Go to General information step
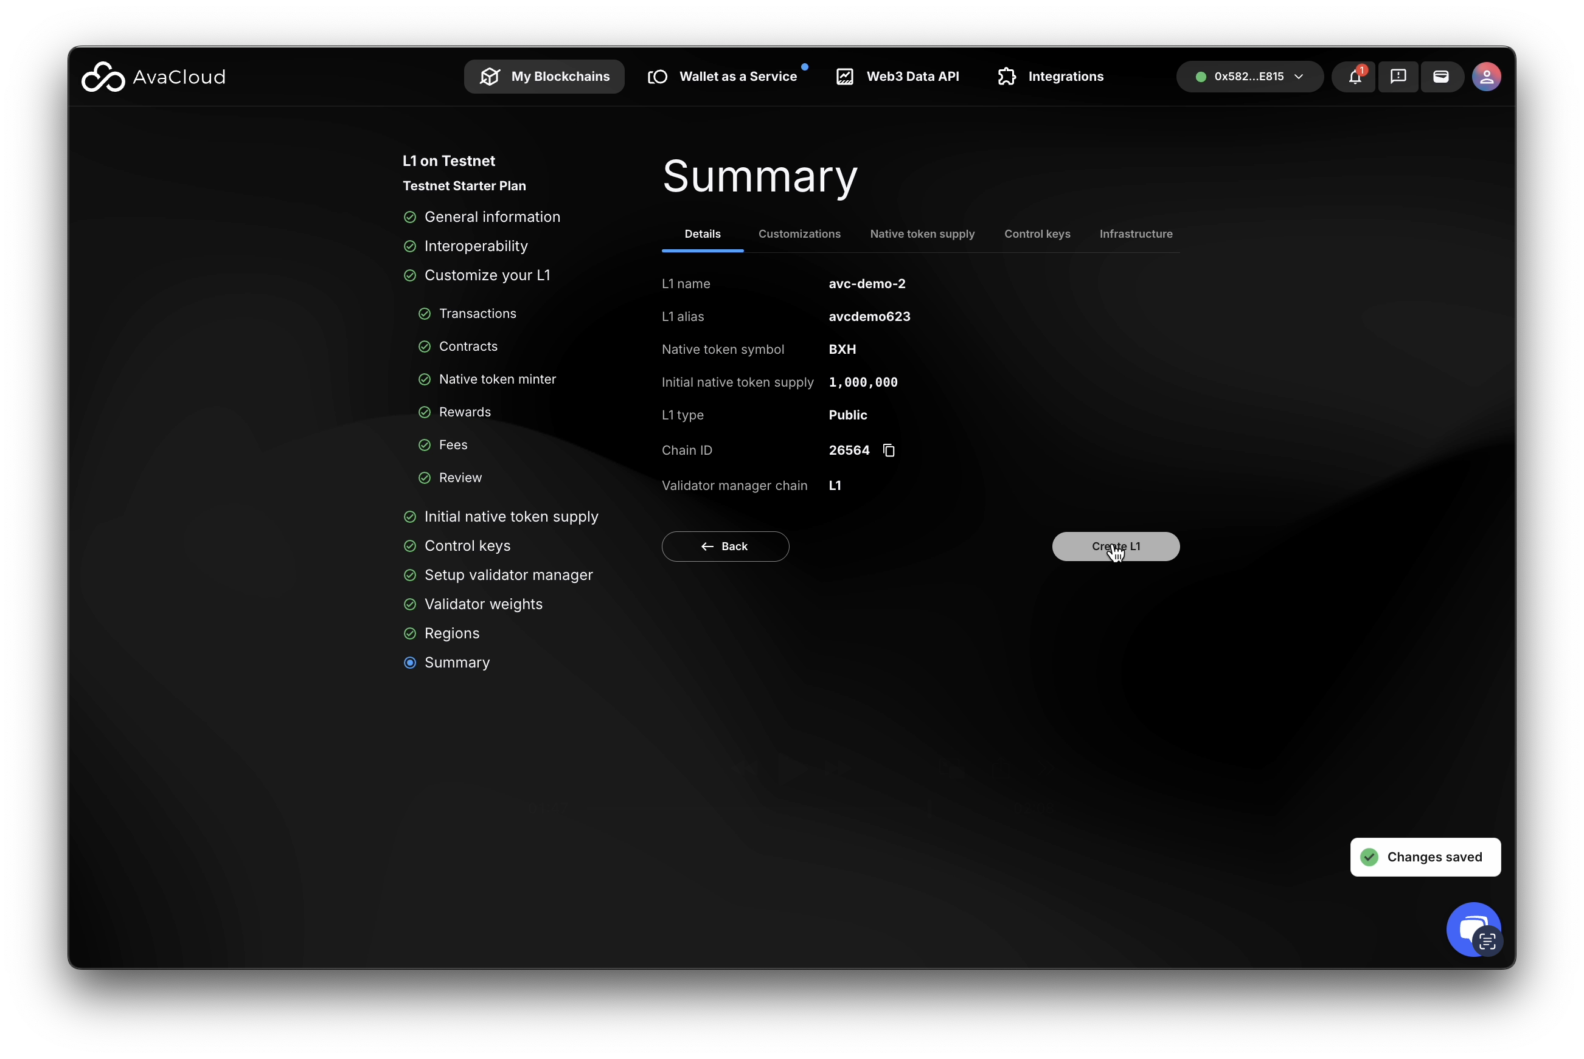Viewport: 1584px width, 1059px height. 492,217
